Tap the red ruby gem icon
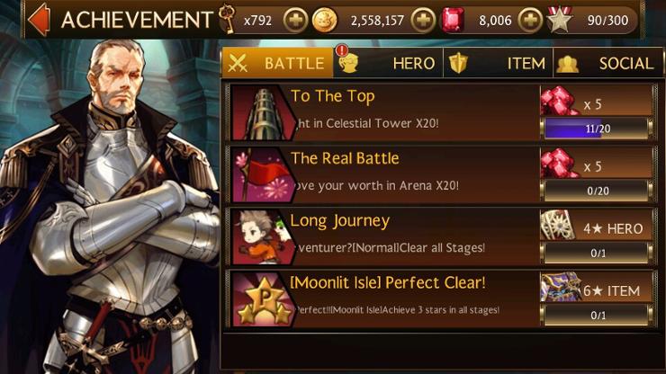 coord(453,20)
